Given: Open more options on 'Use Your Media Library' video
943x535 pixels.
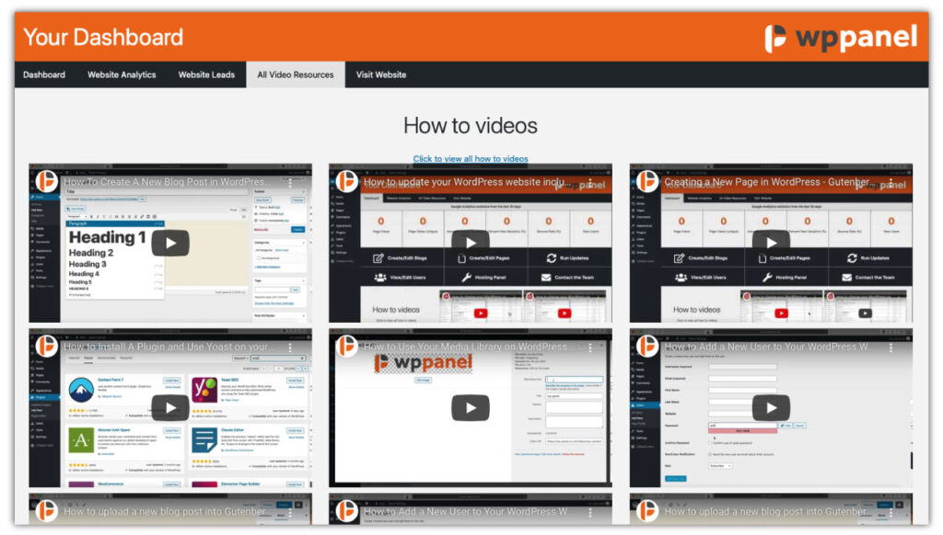Looking at the screenshot, I should point(590,347).
